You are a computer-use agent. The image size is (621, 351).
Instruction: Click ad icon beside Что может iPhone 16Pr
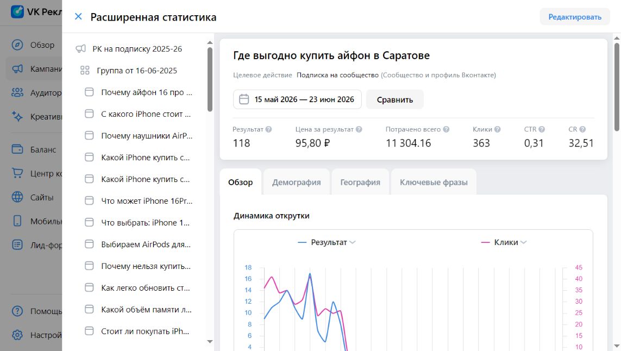pyautogui.click(x=90, y=201)
